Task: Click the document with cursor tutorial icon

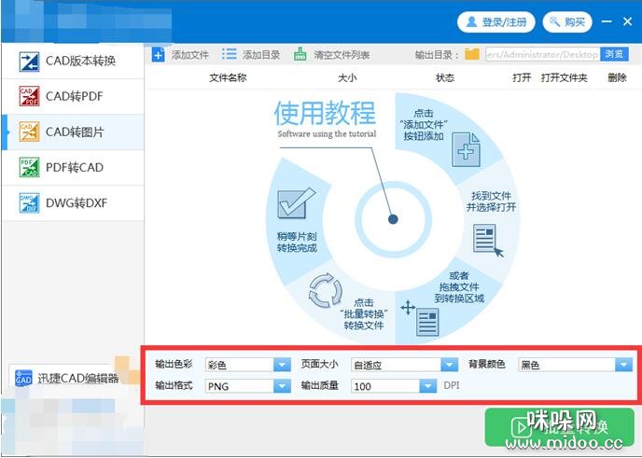Action: click(488, 241)
